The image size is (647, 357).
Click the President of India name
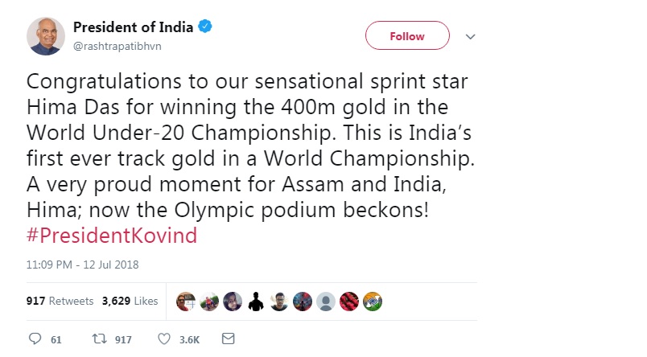pos(133,27)
